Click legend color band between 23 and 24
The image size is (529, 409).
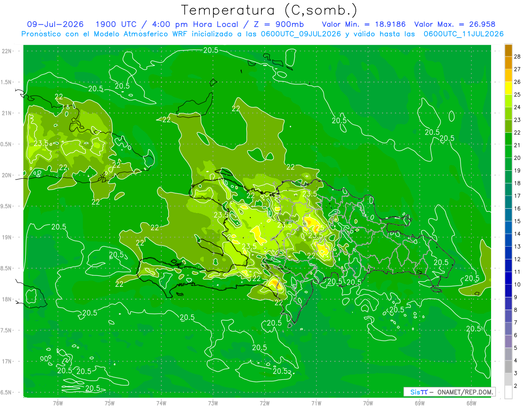coord(508,113)
